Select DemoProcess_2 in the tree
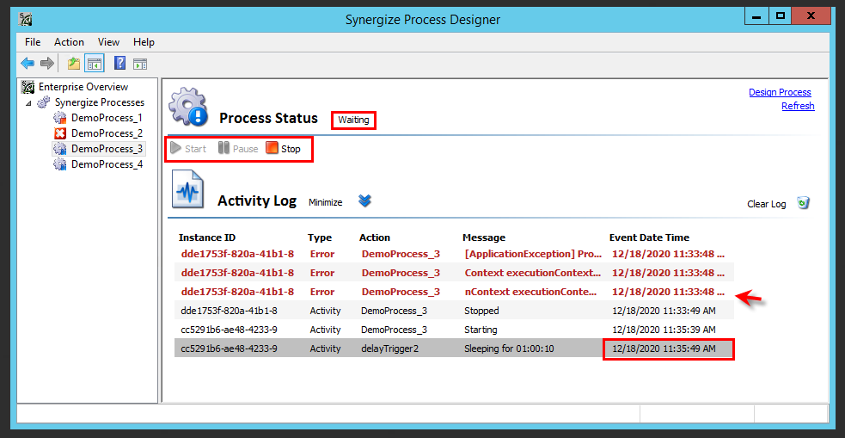 pos(107,133)
